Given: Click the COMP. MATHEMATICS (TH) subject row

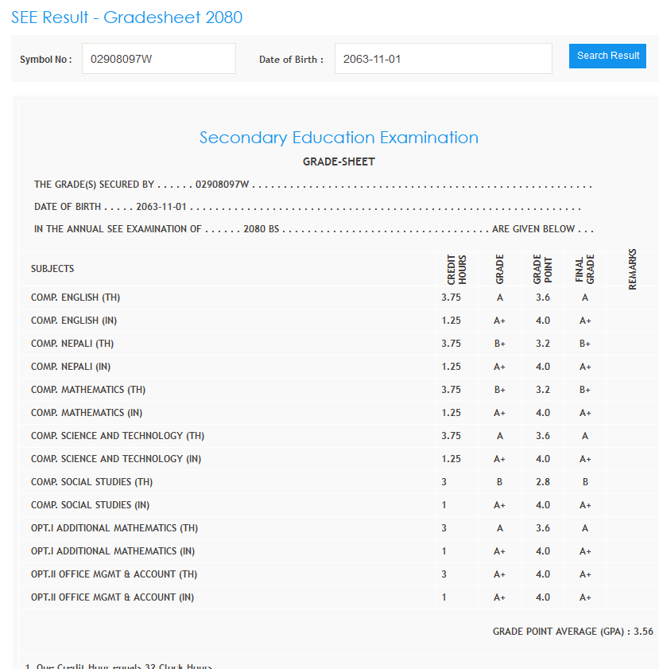Looking at the screenshot, I should [88, 390].
